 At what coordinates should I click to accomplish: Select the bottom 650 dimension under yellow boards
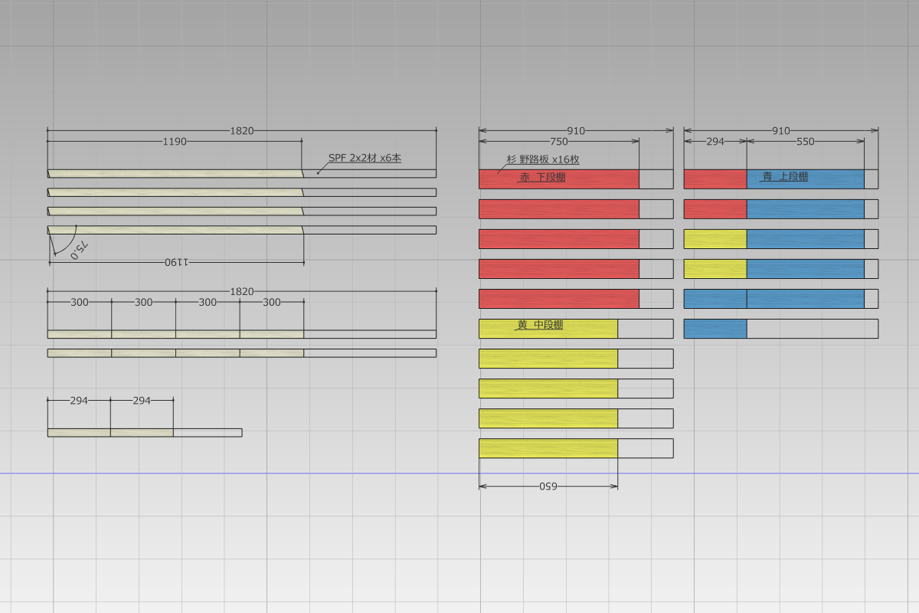pos(548,486)
